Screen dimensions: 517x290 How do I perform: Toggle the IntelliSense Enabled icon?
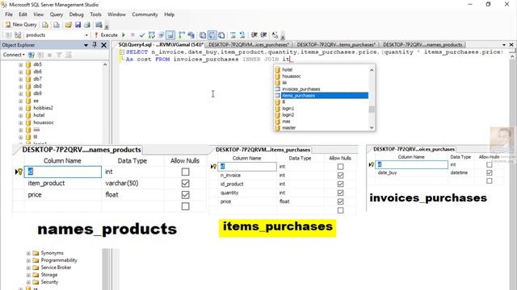tap(170, 35)
